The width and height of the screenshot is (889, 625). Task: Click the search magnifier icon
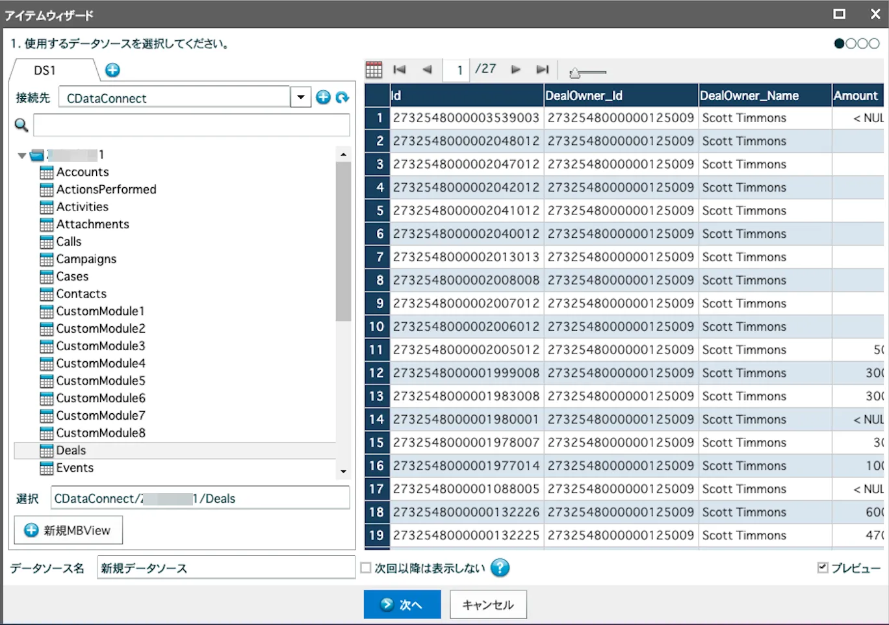20,125
